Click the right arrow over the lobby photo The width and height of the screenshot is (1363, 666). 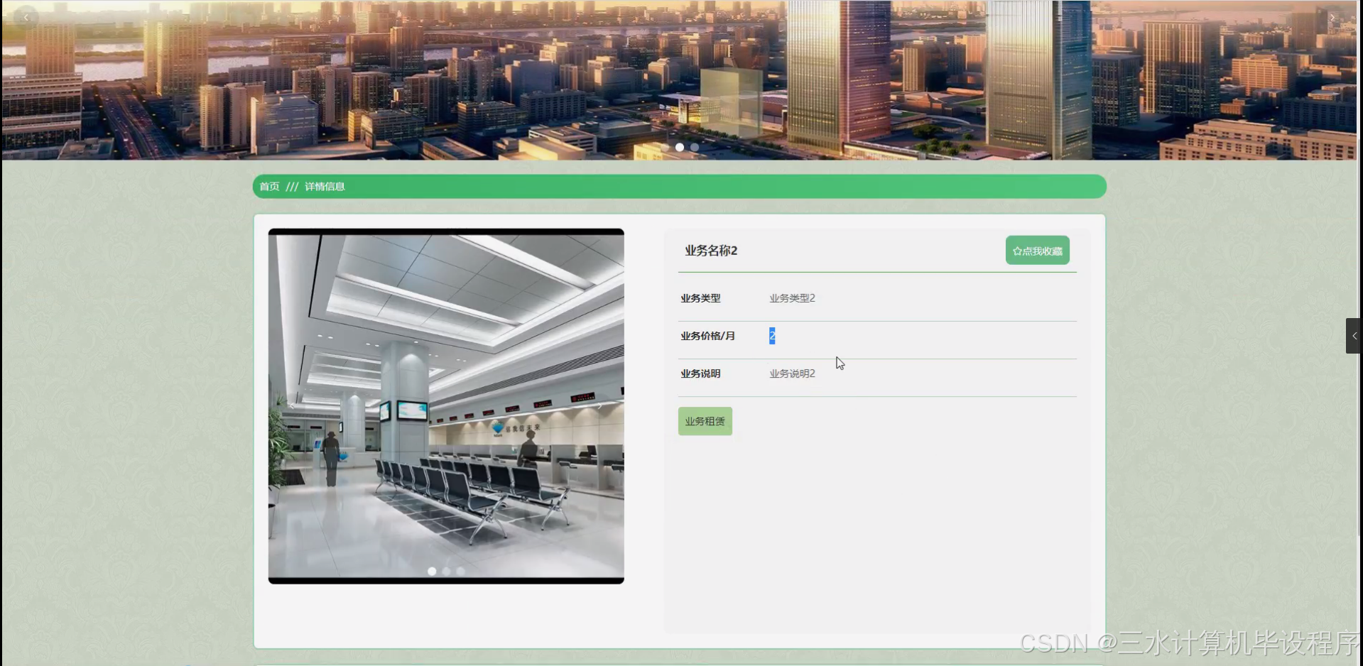coord(600,405)
